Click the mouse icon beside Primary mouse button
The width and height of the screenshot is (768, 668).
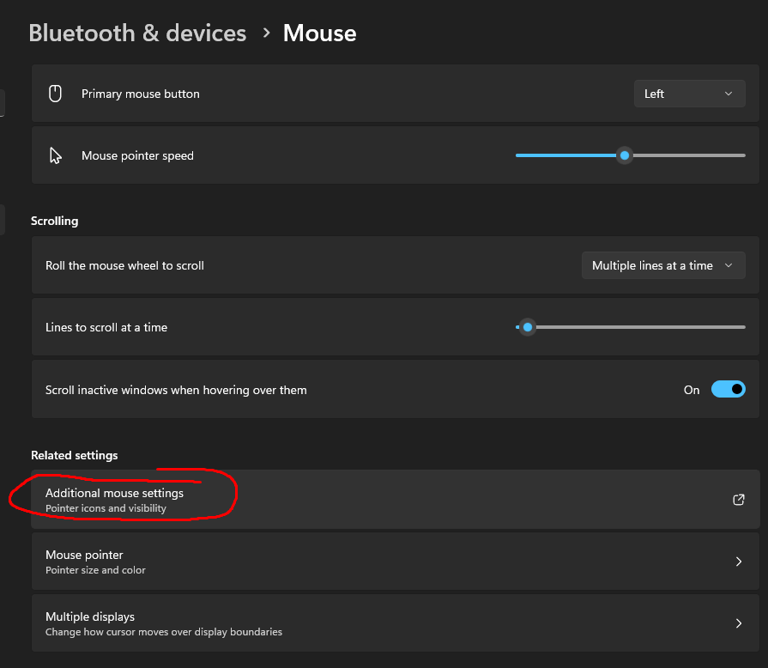(x=56, y=94)
